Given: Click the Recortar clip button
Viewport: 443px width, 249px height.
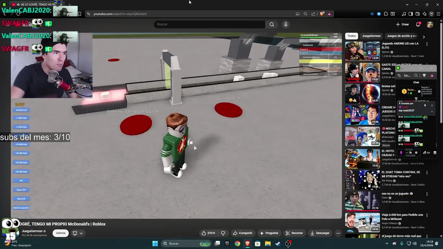Looking at the screenshot, I should [x=294, y=233].
